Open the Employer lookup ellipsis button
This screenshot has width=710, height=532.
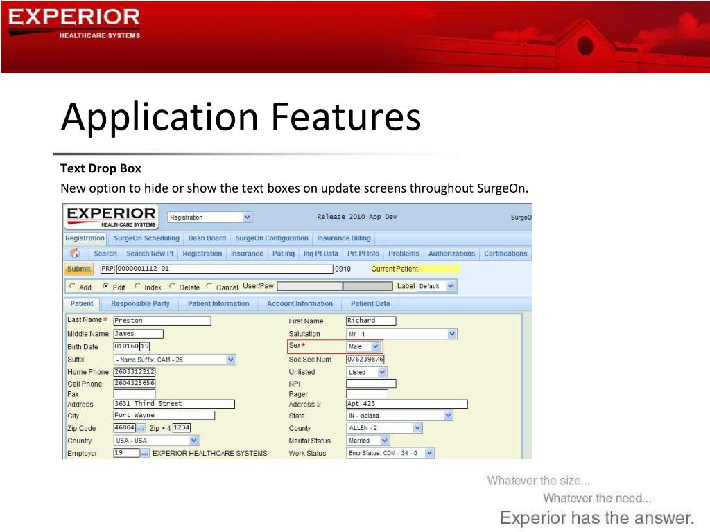(145, 453)
